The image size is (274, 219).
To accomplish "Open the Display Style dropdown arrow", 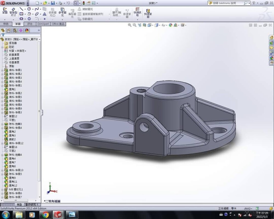I will coord(159,25).
